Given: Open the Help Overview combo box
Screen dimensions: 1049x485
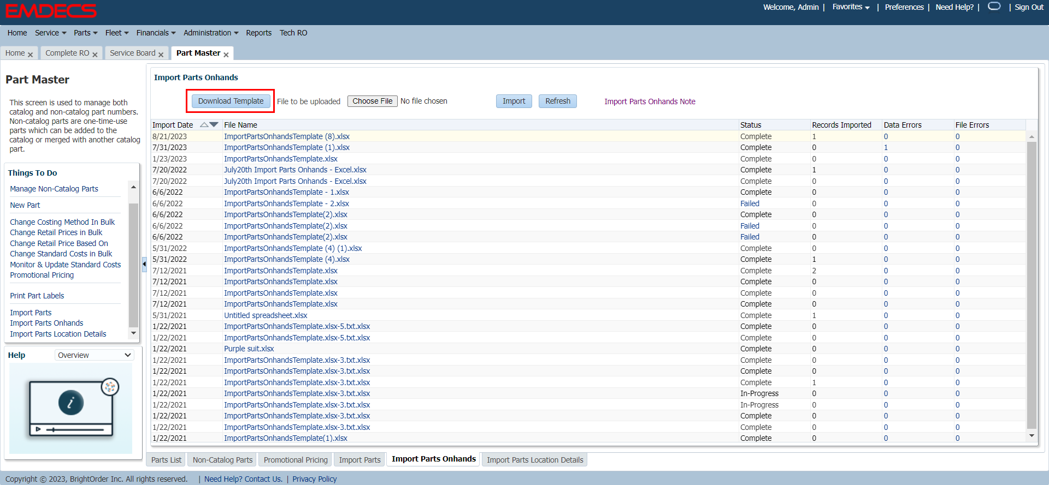Looking at the screenshot, I should (95, 355).
